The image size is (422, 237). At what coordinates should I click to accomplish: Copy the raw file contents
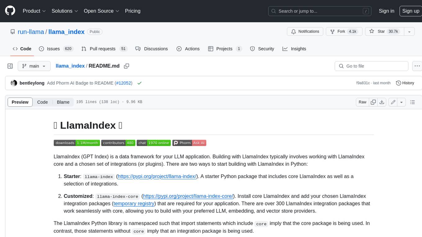pyautogui.click(x=373, y=102)
